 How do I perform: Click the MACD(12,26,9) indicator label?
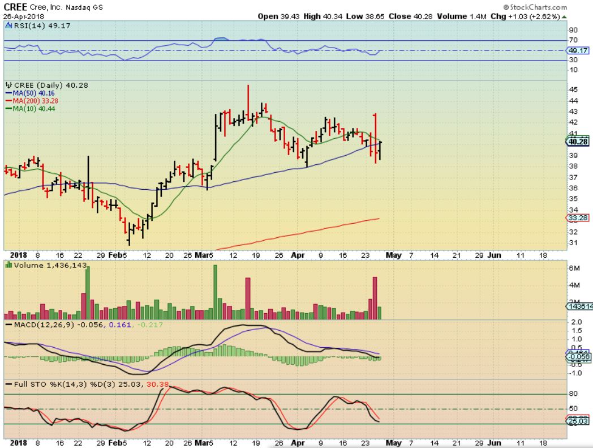44,325
